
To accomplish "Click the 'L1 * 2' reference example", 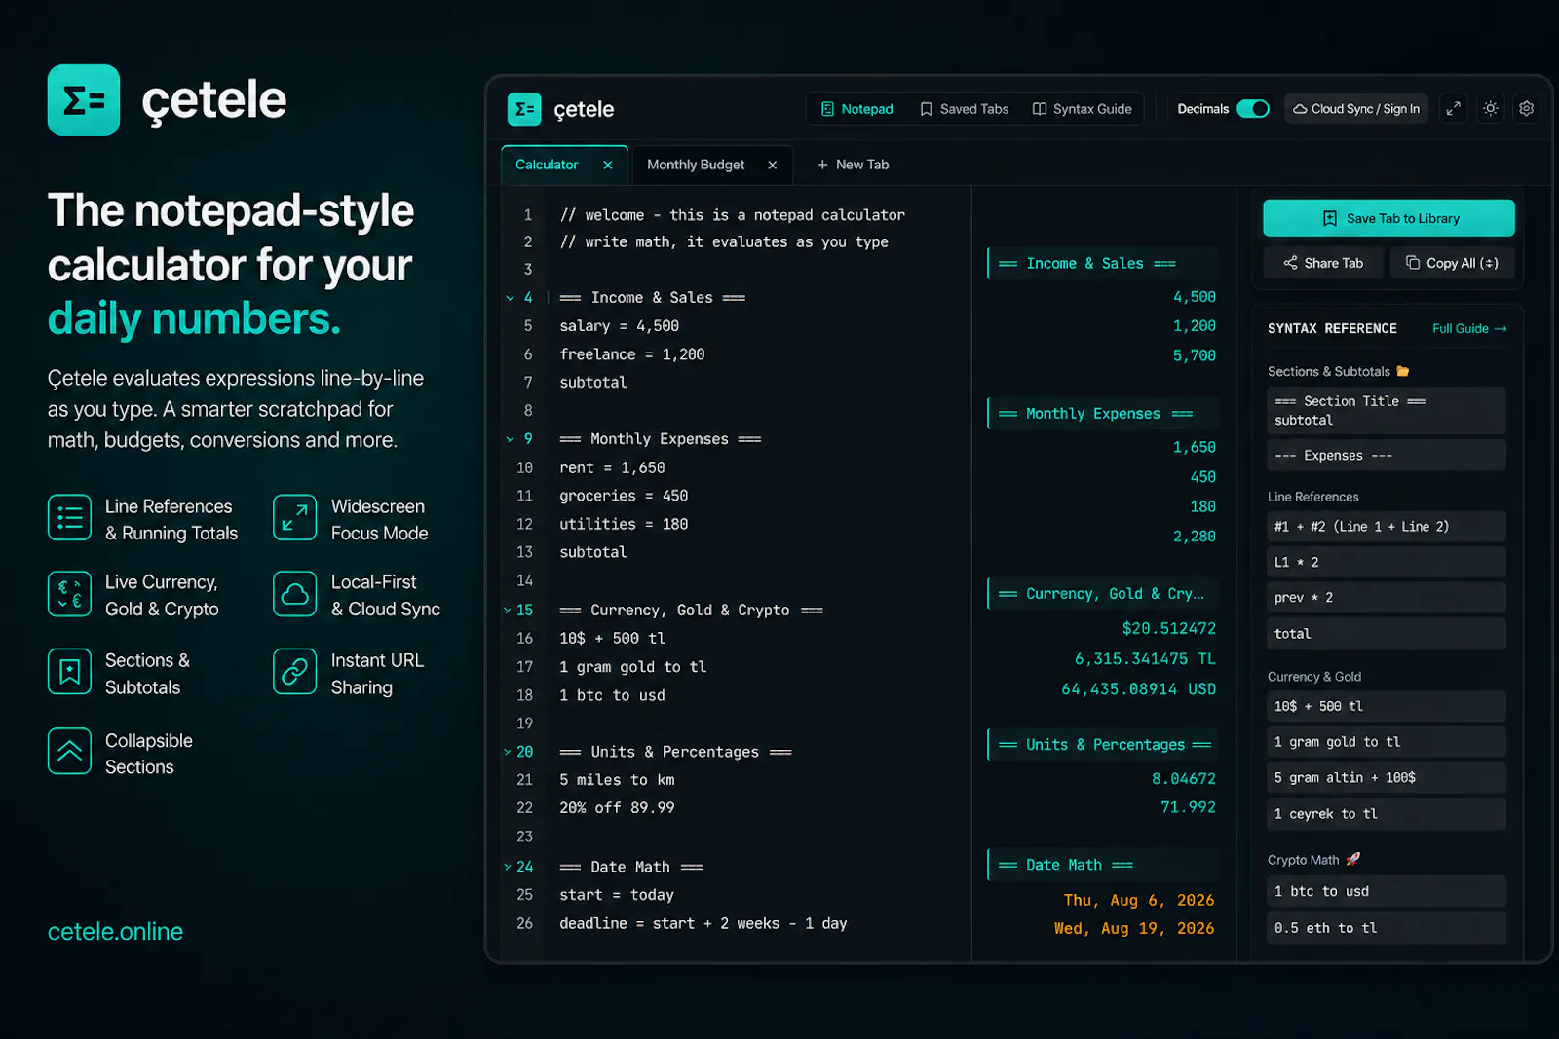I will click(x=1387, y=562).
